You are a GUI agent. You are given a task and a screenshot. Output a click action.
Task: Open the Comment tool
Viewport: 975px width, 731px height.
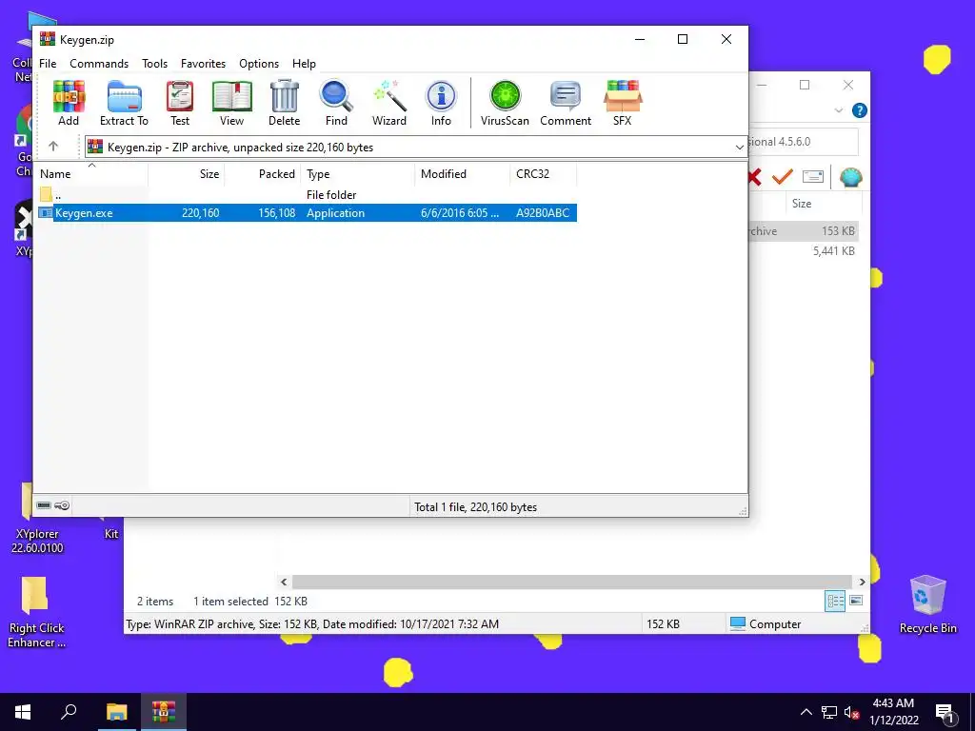[x=566, y=103]
